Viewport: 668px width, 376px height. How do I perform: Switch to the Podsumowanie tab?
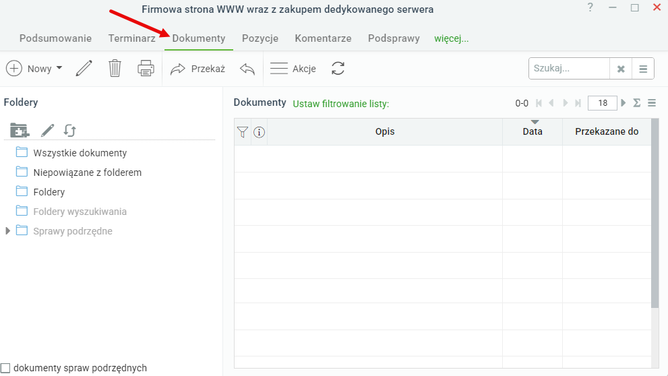pos(55,38)
